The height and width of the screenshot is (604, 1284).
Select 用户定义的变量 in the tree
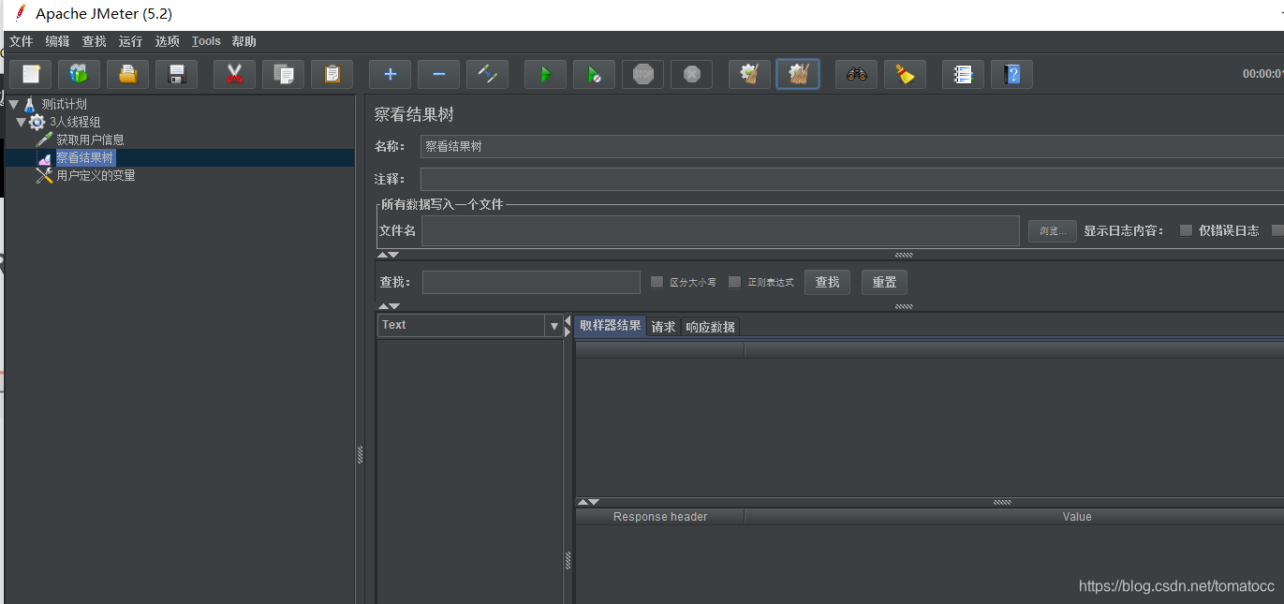coord(96,175)
